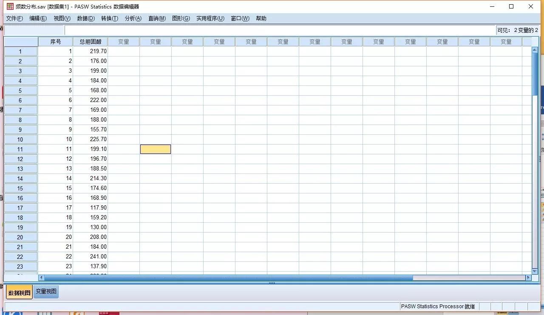Click the highlighted yellow cell in row 11
Viewport: 544px width, 315px height.
point(156,149)
